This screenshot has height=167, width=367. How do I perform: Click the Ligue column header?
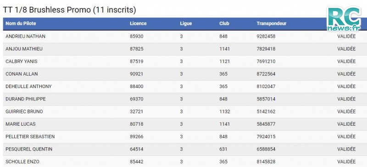186,23
